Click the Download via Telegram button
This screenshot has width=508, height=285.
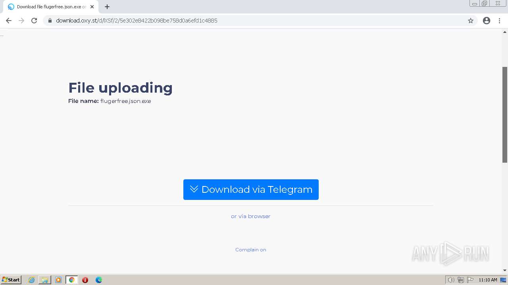pos(251,190)
